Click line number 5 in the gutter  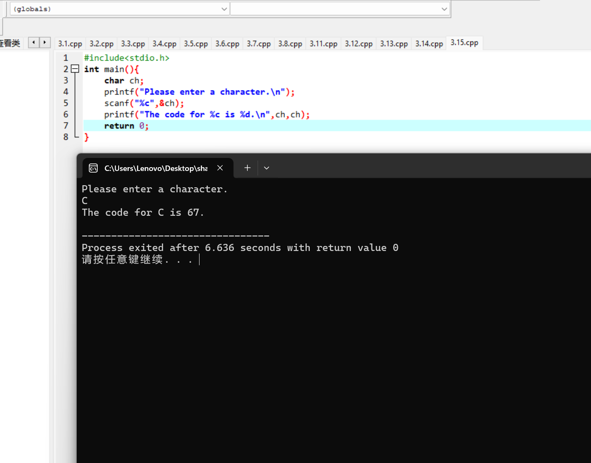66,103
